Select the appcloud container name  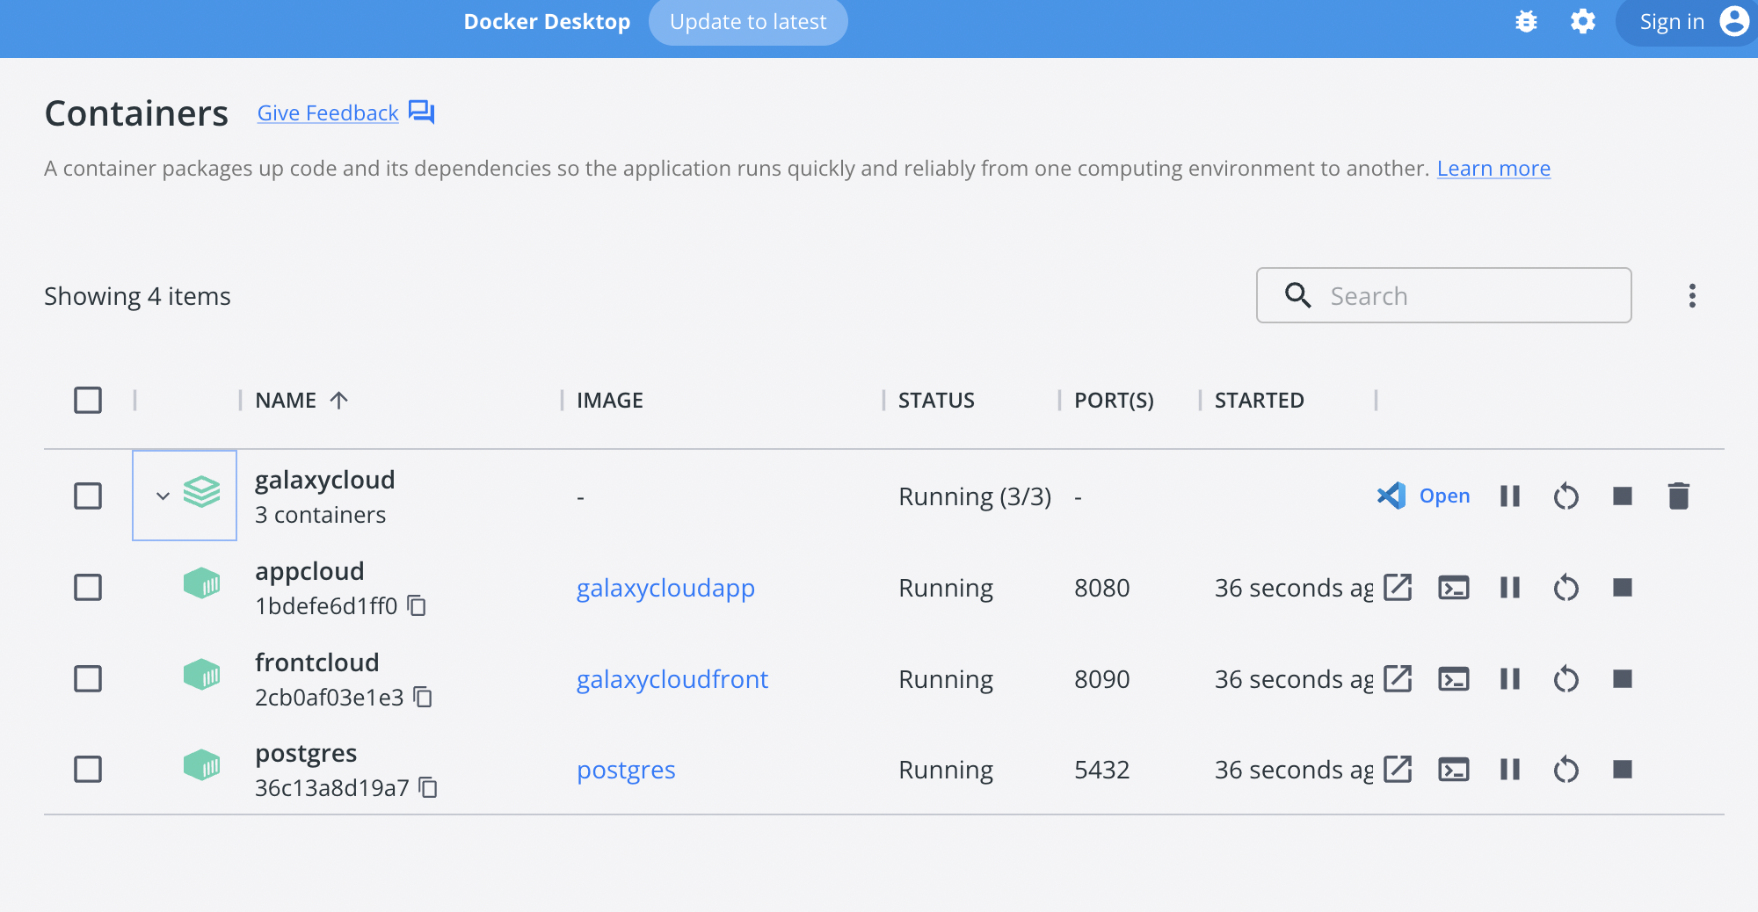(x=309, y=571)
